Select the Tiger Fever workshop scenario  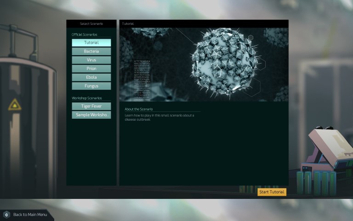pos(91,106)
